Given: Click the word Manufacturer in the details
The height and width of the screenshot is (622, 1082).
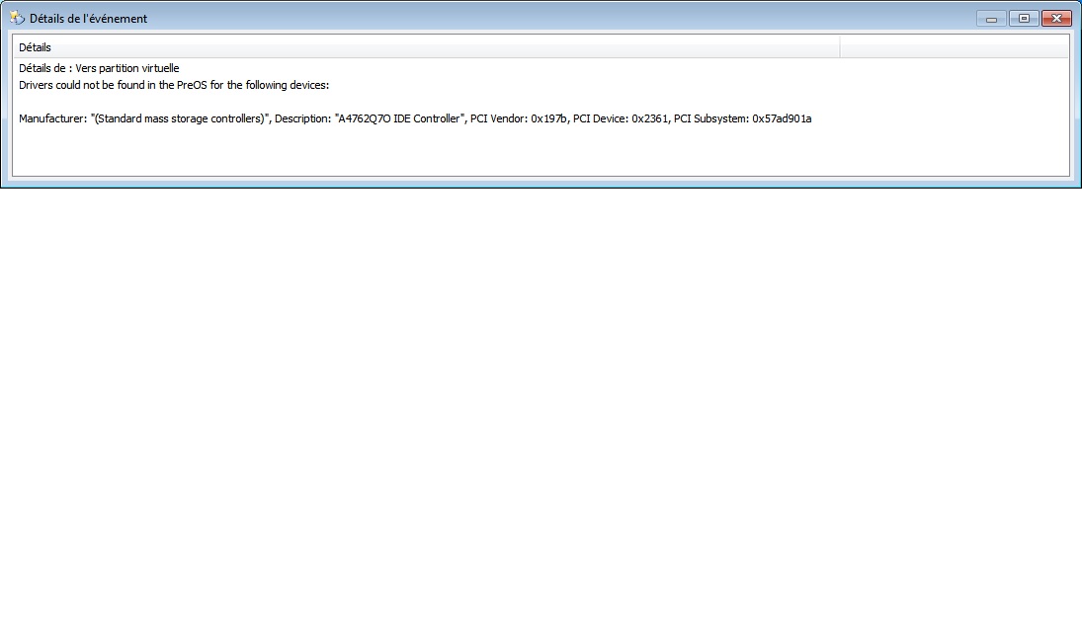Looking at the screenshot, I should tap(52, 118).
